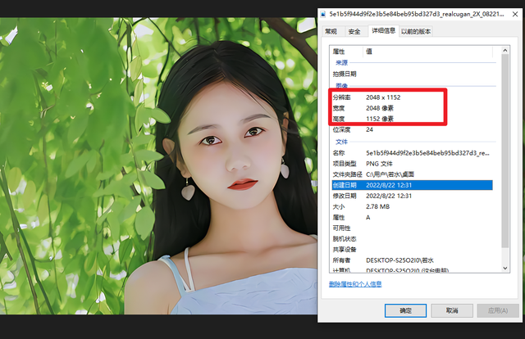
Task: Select the 宽度 2048 像素 row
Action: coord(412,108)
